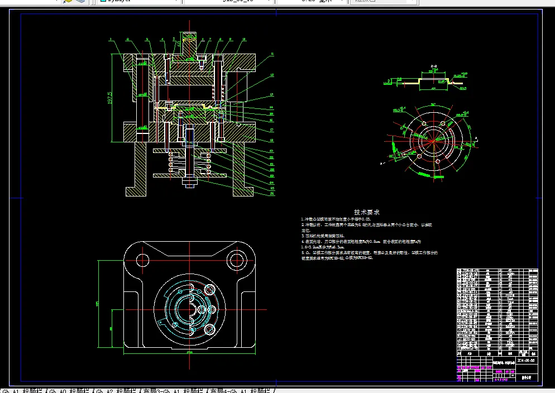Click the ZCH-00-00 drawing number in title block

[525, 361]
